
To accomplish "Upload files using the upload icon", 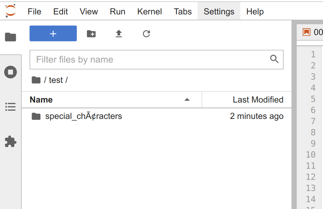I will (x=118, y=33).
